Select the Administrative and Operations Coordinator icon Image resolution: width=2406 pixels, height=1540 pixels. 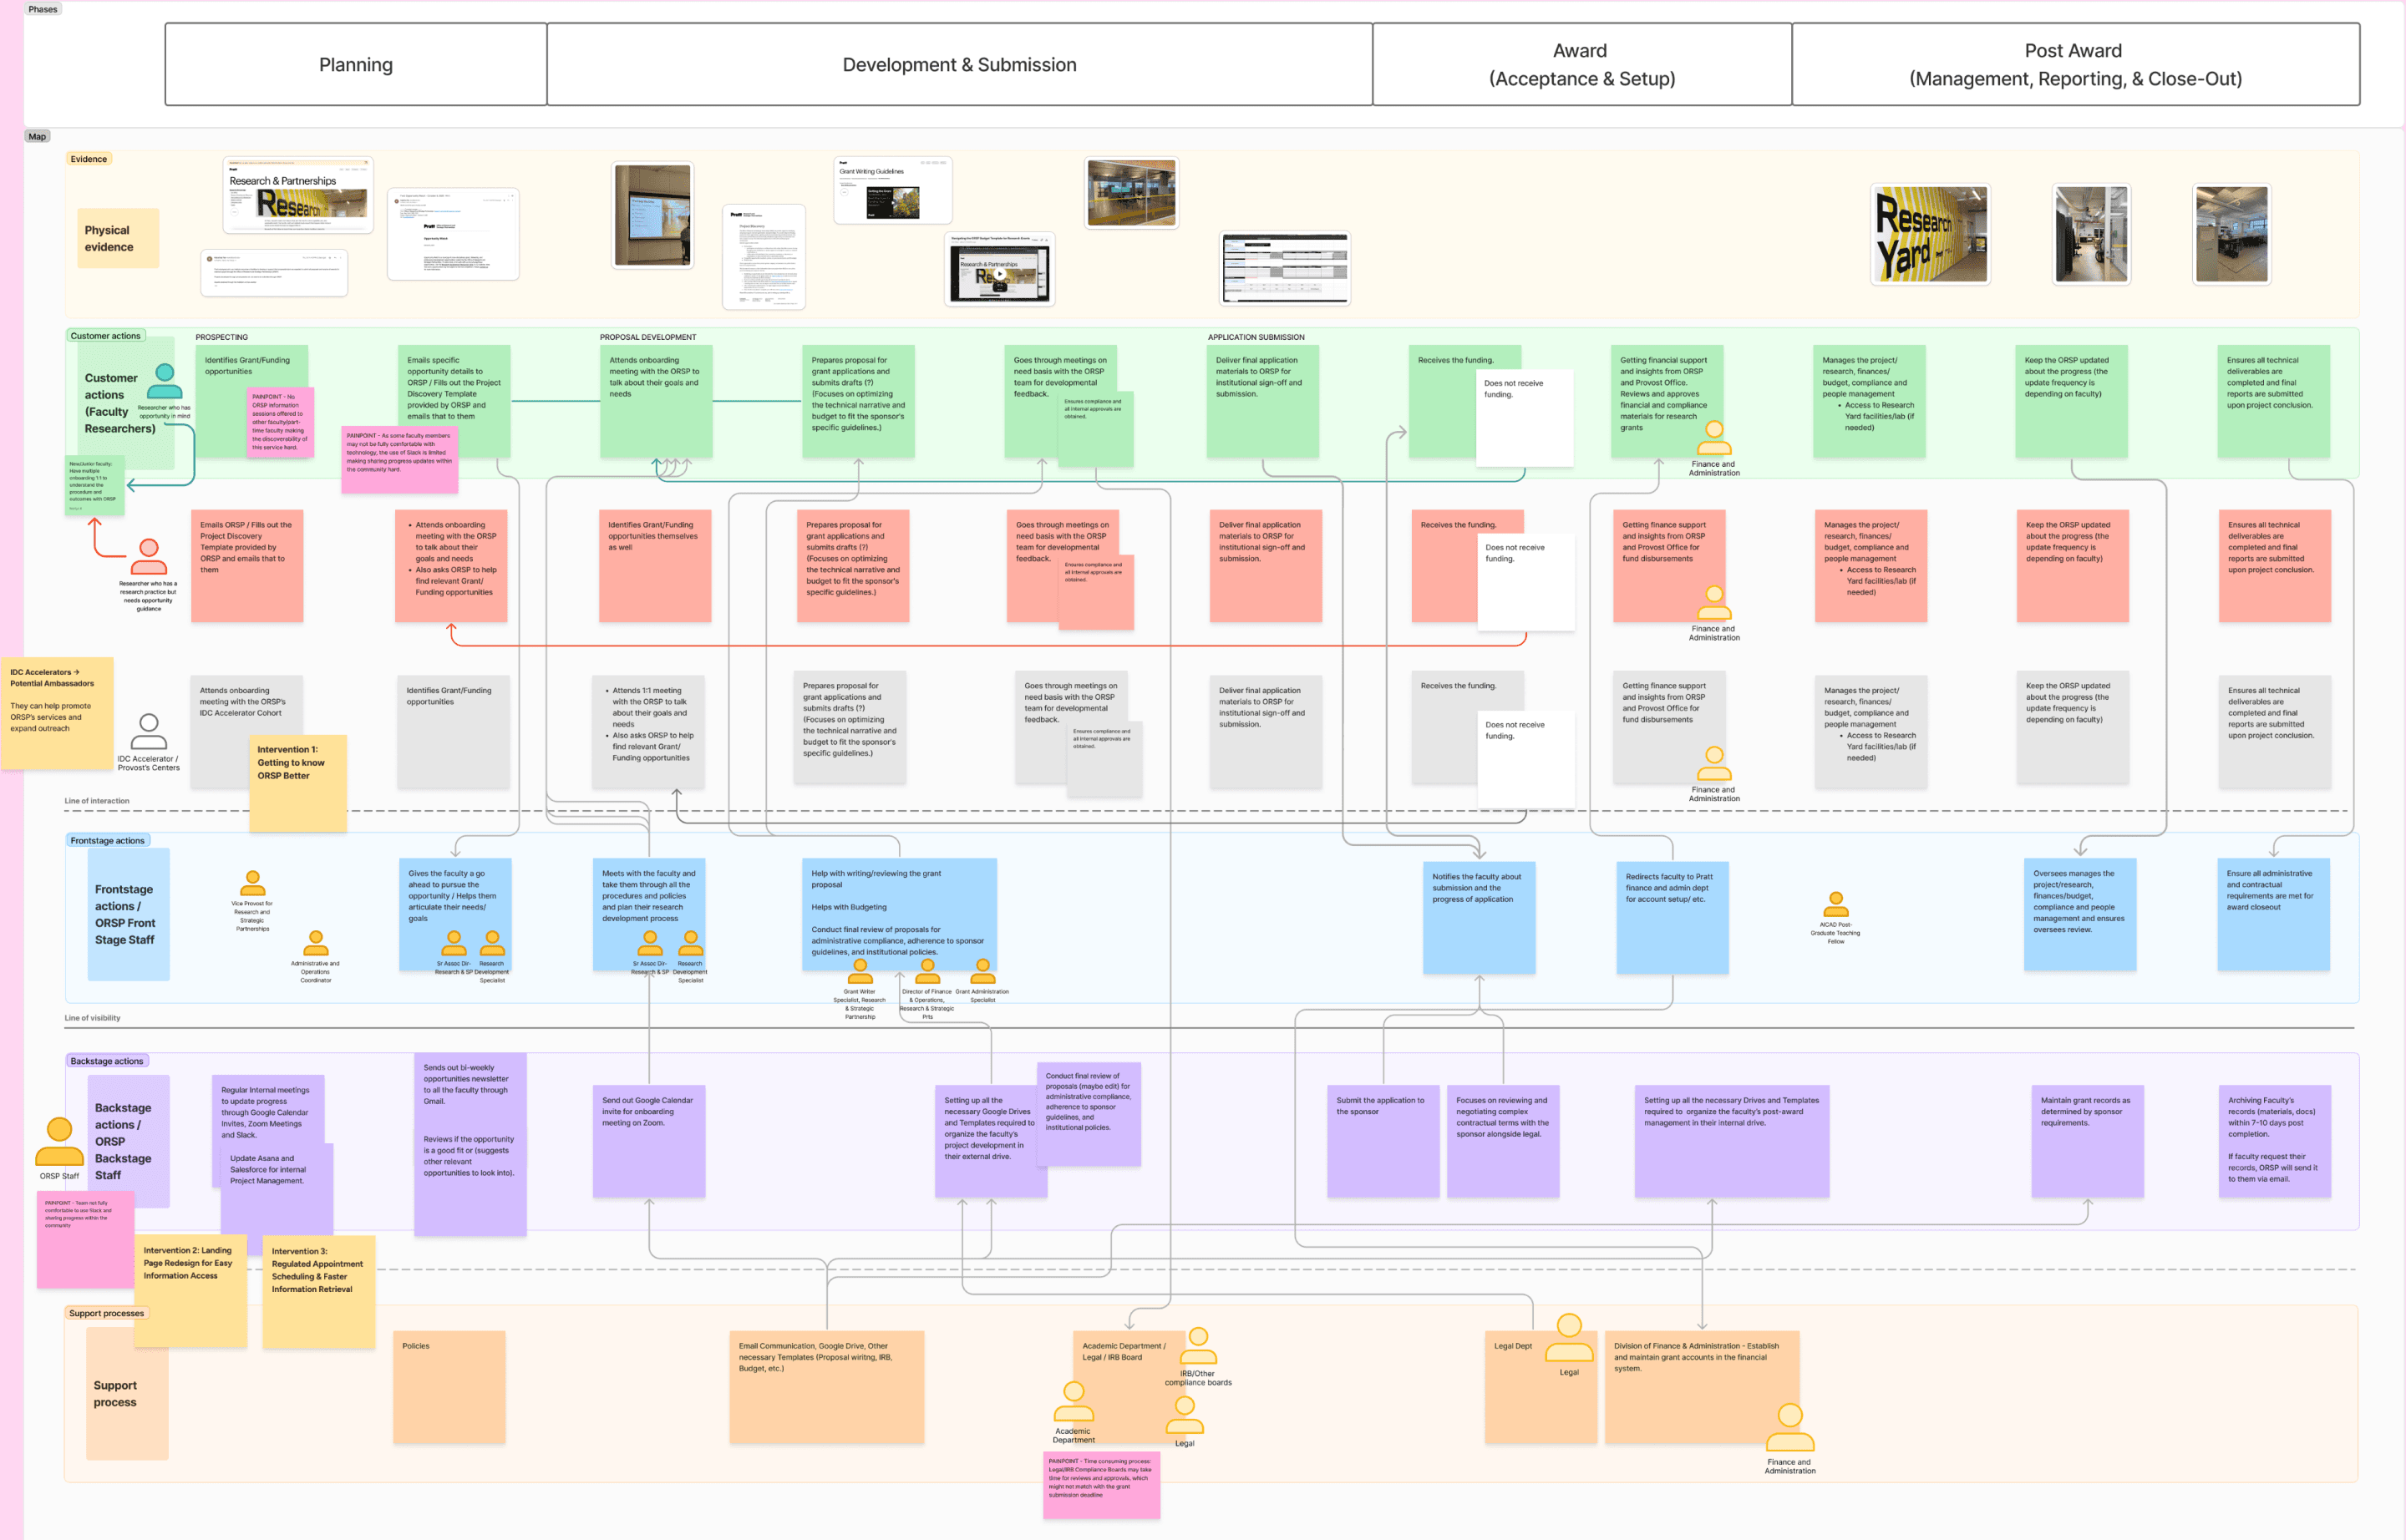(x=315, y=943)
